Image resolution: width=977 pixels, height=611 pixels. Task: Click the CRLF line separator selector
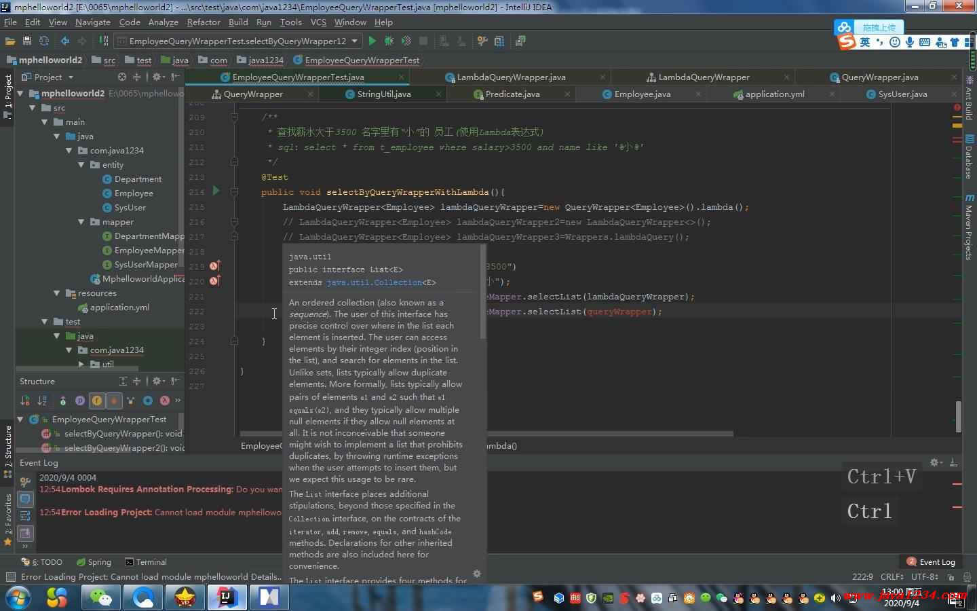pyautogui.click(x=892, y=576)
